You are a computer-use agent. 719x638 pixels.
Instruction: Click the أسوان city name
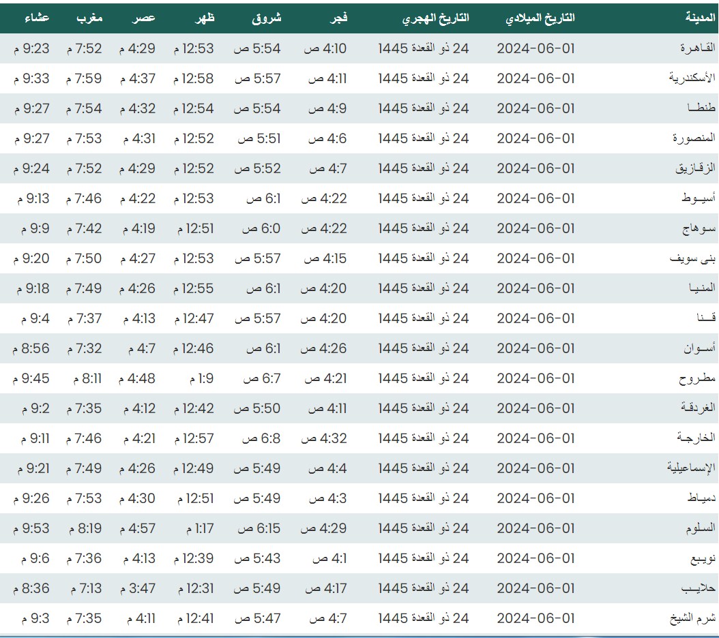coord(700,348)
